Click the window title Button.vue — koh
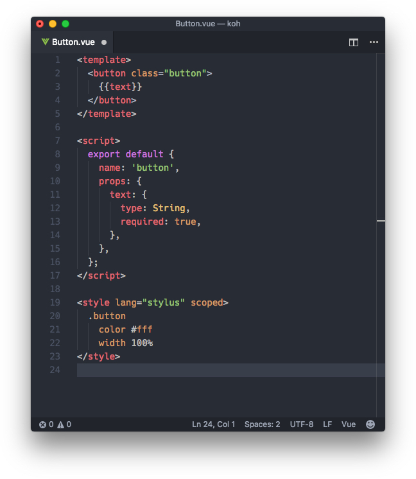The height and width of the screenshot is (479, 416). (208, 24)
